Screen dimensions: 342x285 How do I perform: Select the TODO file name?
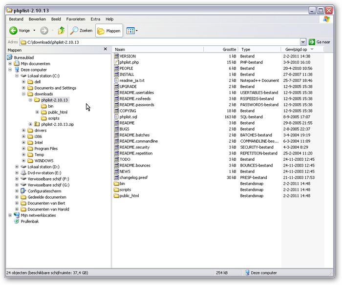125,159
